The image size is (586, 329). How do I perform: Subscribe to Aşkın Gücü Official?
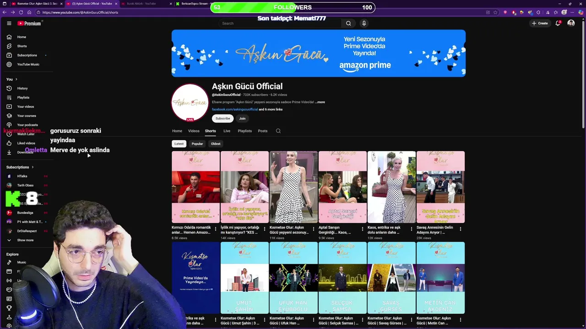[223, 118]
